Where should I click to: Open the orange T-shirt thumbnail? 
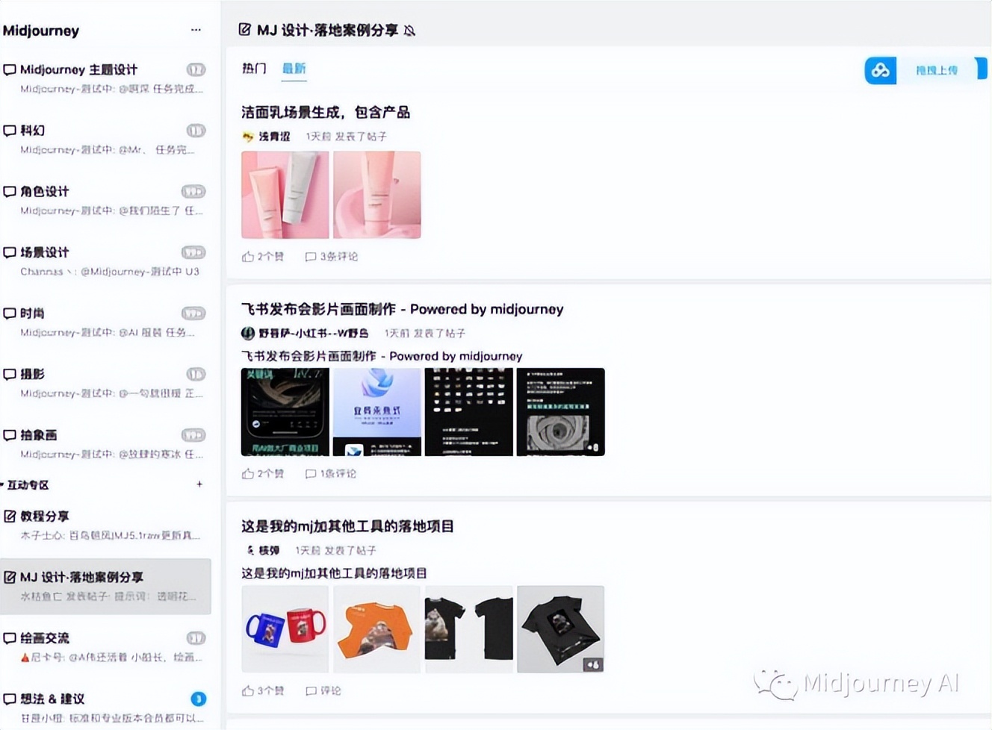click(x=376, y=629)
